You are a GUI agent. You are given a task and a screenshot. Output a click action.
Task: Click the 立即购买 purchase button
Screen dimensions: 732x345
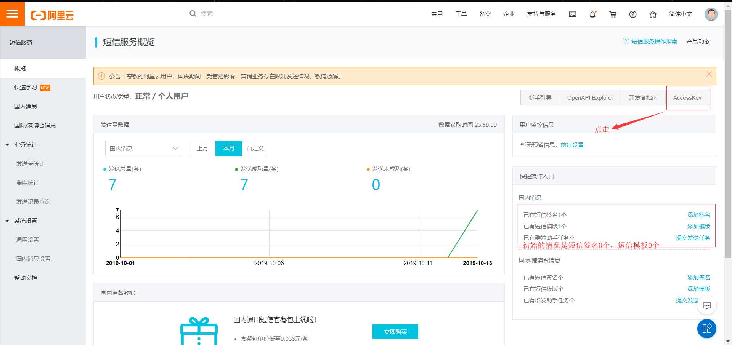tap(395, 332)
